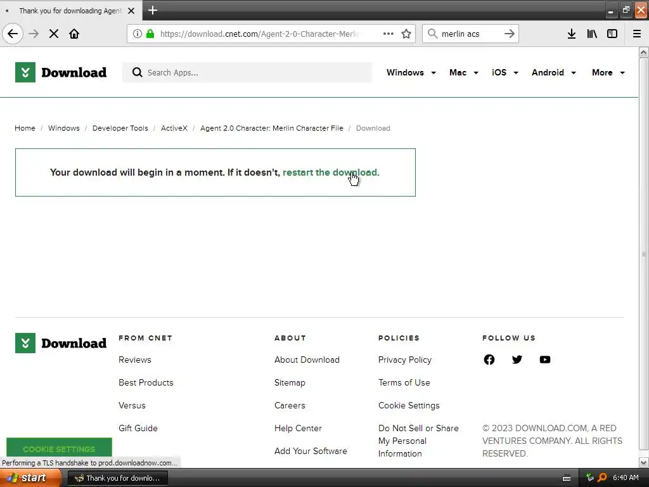Click into the Search Apps field
The image size is (649, 487).
pyautogui.click(x=247, y=72)
